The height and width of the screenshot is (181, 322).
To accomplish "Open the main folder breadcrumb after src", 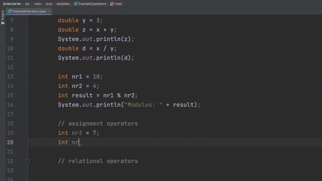I will click(x=38, y=4).
